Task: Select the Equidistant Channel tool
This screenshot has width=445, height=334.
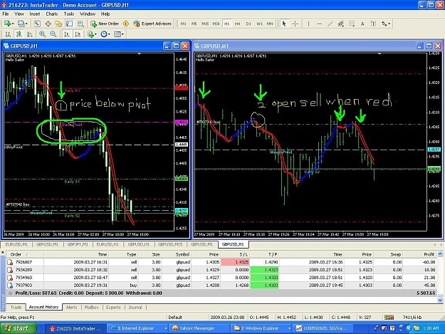Action: (340, 24)
